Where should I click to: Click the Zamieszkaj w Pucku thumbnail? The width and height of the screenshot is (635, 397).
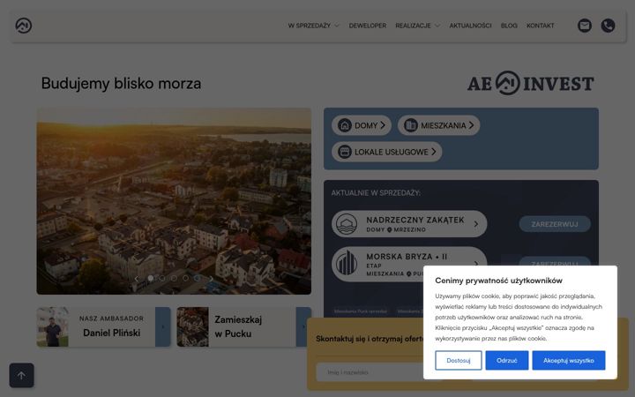193,327
